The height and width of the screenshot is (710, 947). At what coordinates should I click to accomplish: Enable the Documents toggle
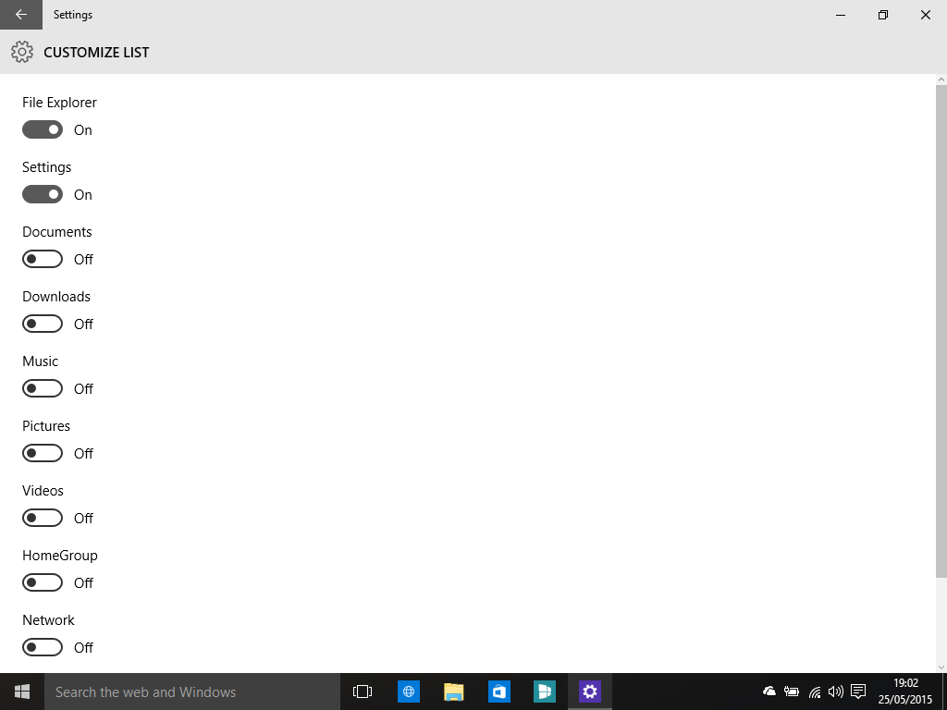pyautogui.click(x=43, y=259)
